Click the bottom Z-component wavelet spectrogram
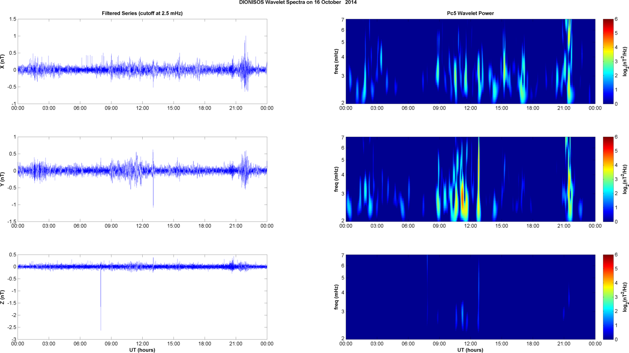629x353 pixels. point(470,297)
